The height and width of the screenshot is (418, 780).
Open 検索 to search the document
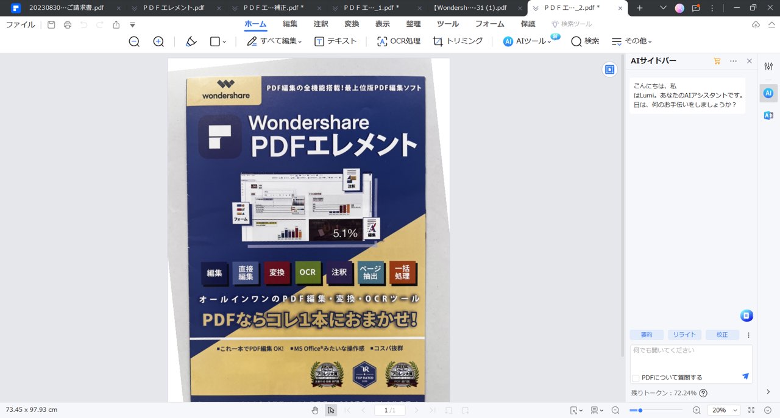pos(584,41)
